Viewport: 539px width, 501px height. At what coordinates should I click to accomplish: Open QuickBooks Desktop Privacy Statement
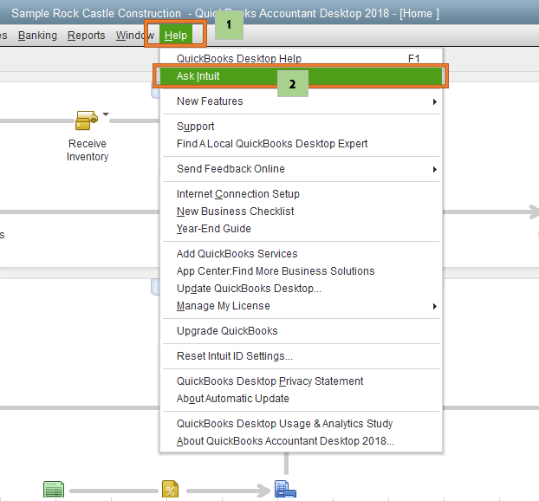(301, 381)
